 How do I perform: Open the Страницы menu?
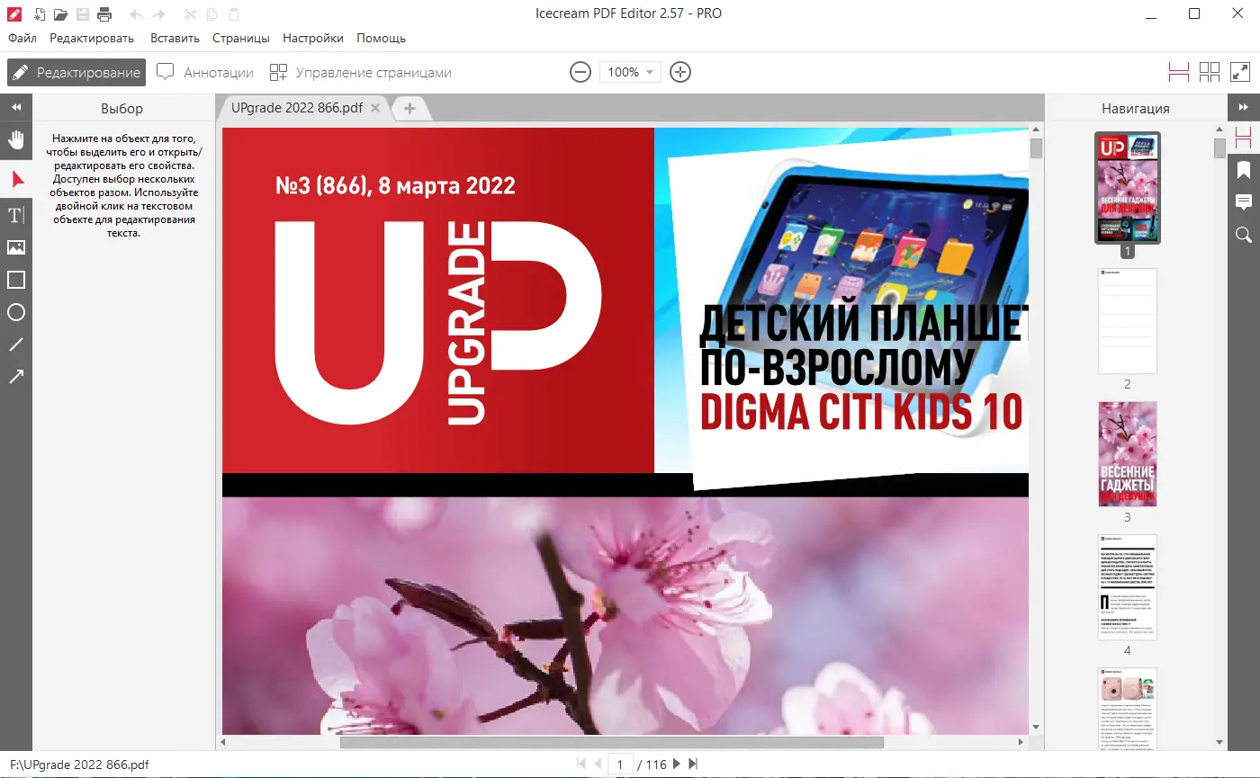tap(241, 39)
